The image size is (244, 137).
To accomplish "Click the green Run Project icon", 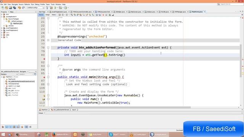I will tap(55, 8).
